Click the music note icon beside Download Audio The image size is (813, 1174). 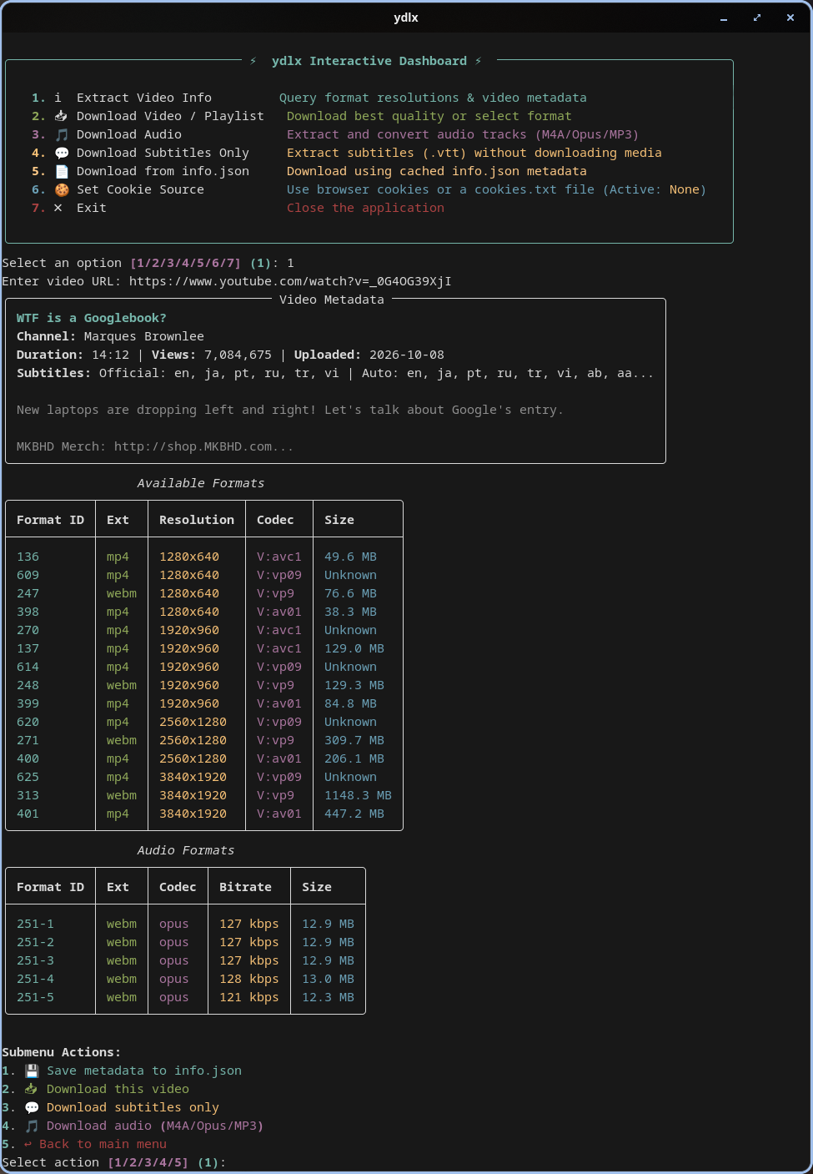coord(61,134)
